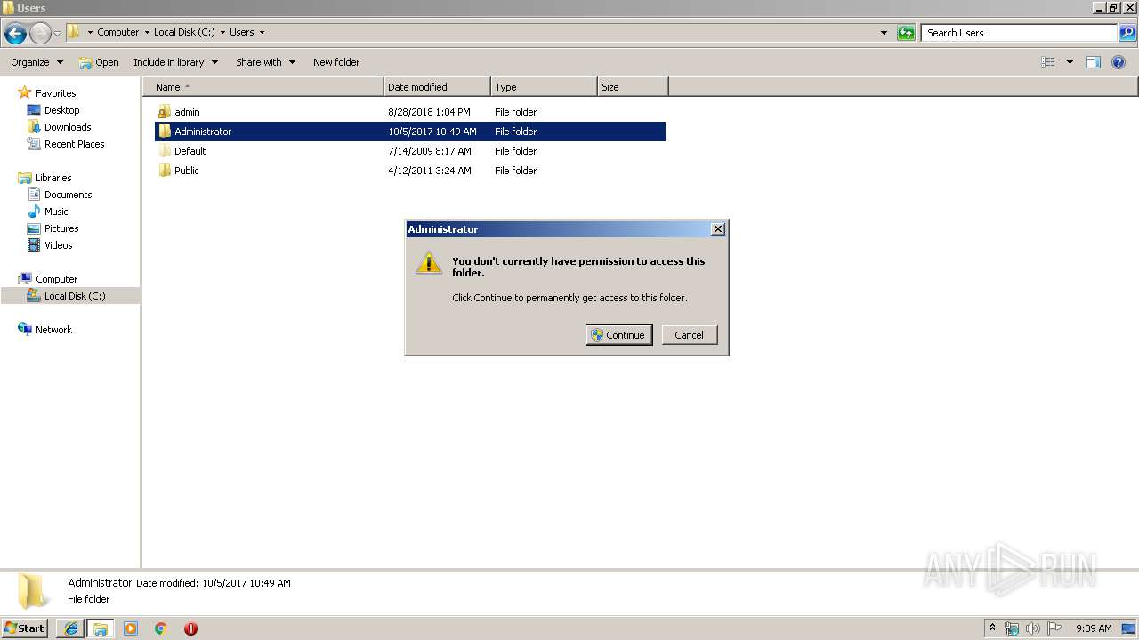
Task: Click Users in the address bar
Action: [242, 32]
